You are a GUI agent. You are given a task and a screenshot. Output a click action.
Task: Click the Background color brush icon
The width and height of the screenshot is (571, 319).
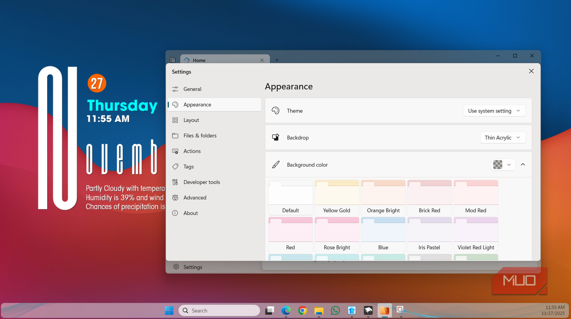point(276,164)
